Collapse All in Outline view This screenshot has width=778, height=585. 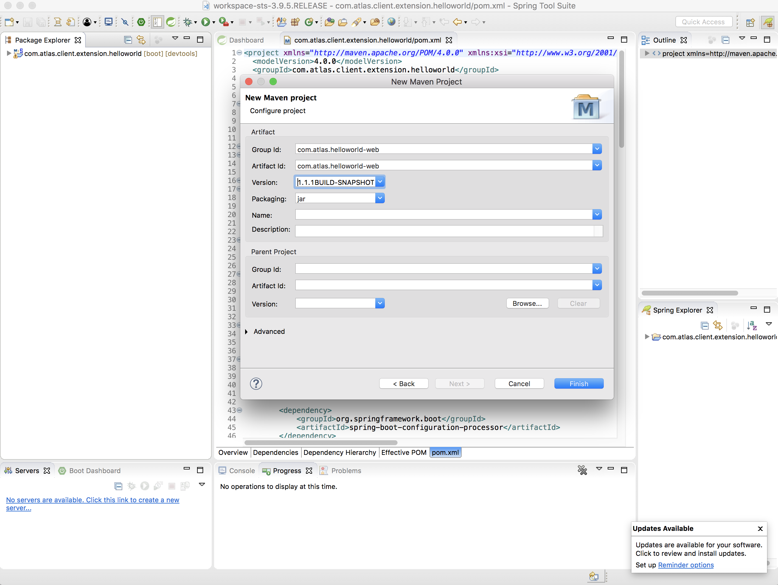pos(725,40)
